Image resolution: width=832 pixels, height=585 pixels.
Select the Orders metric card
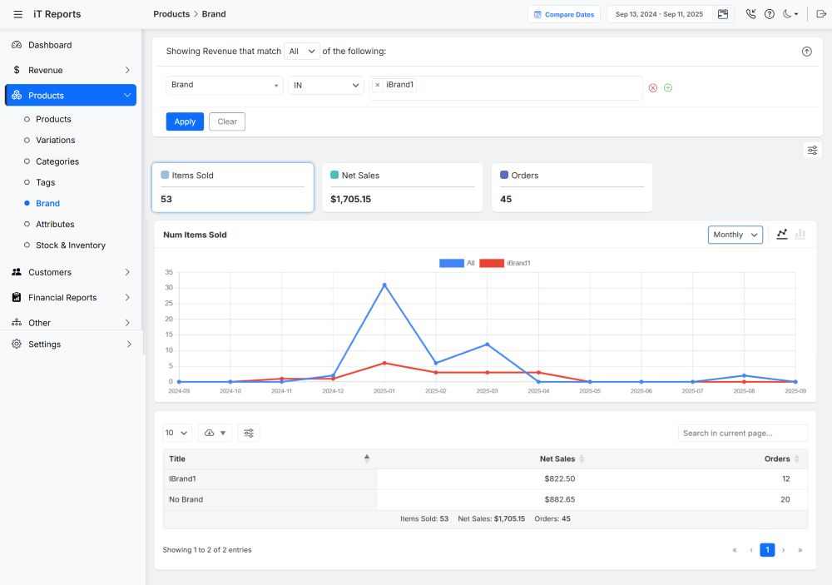572,187
